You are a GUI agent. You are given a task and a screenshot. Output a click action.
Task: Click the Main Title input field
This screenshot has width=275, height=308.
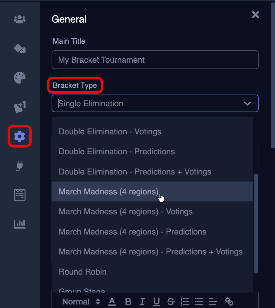(155, 60)
